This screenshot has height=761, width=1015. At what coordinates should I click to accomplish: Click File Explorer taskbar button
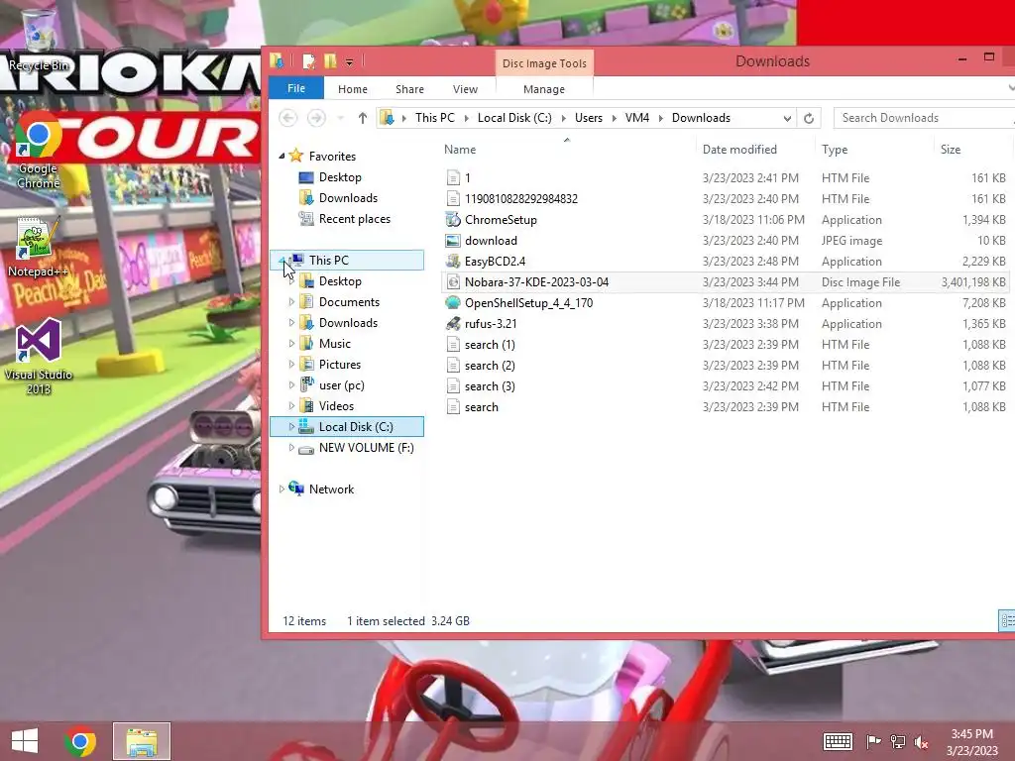tap(142, 741)
